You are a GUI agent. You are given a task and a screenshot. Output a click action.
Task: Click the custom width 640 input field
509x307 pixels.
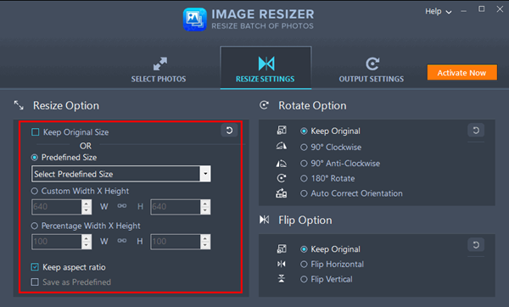click(57, 207)
